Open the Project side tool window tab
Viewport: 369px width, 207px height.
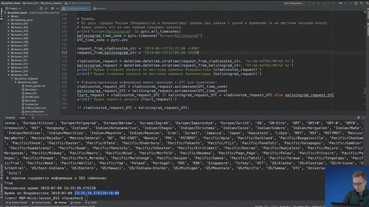(2, 14)
